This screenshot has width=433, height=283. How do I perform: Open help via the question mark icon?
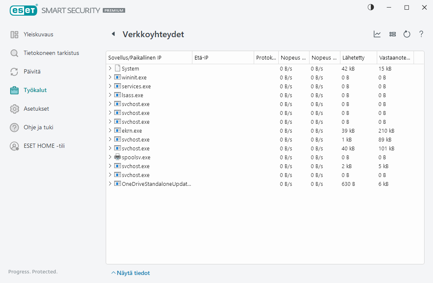tap(421, 34)
